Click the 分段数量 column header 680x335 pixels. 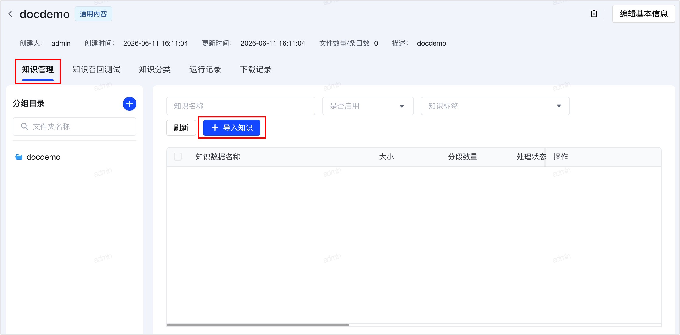[x=463, y=157]
